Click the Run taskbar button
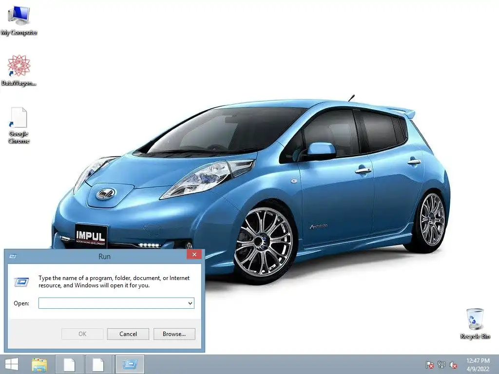 tap(130, 364)
